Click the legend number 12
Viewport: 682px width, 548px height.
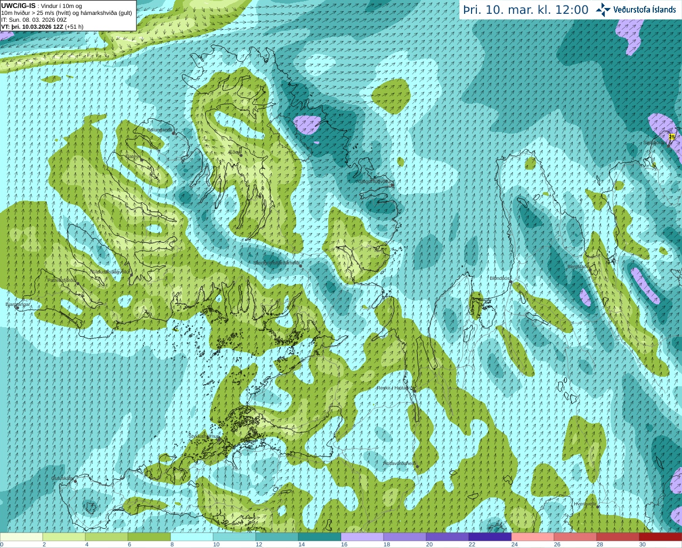tap(258, 544)
